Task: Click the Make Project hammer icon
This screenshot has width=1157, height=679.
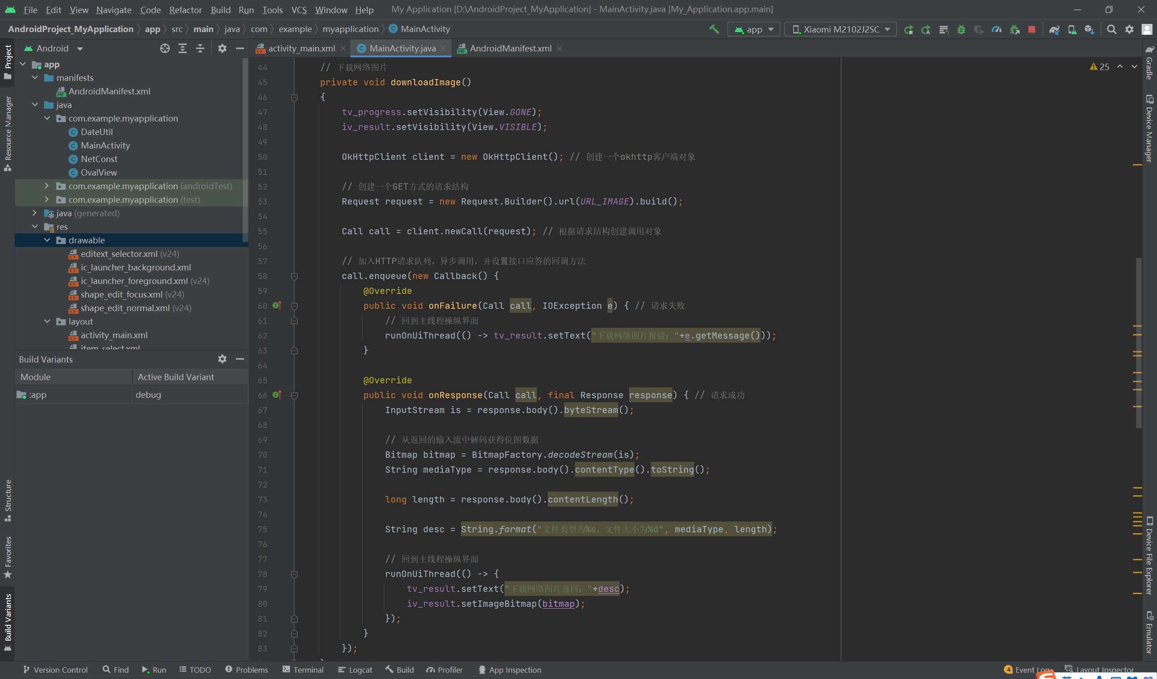Action: tap(714, 29)
